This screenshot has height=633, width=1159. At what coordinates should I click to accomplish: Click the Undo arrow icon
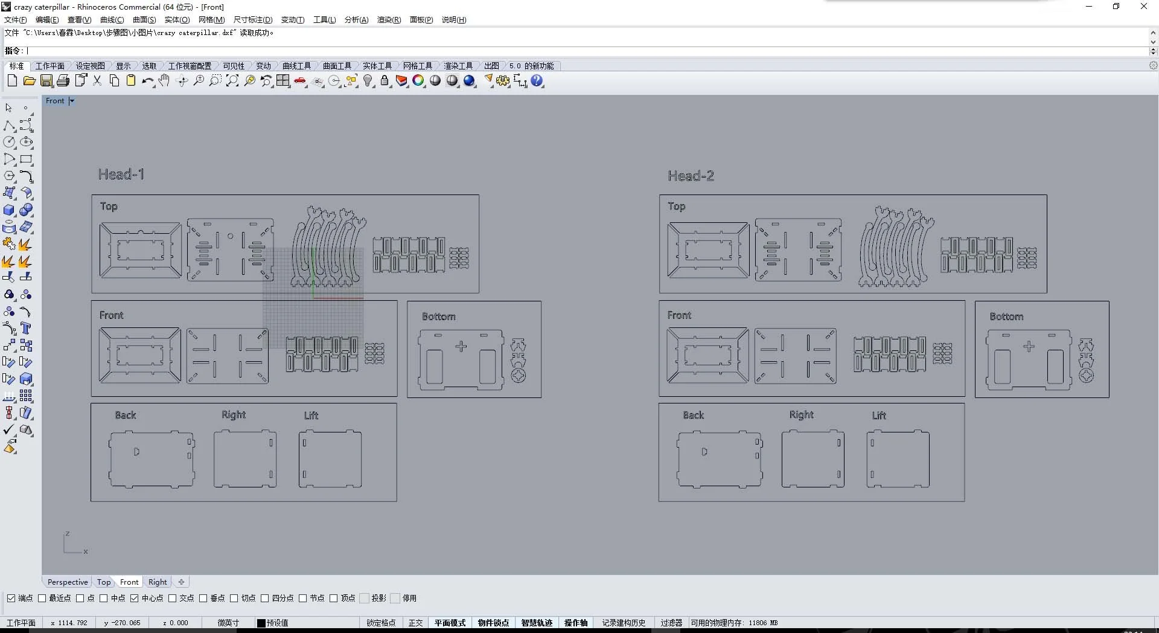point(148,80)
